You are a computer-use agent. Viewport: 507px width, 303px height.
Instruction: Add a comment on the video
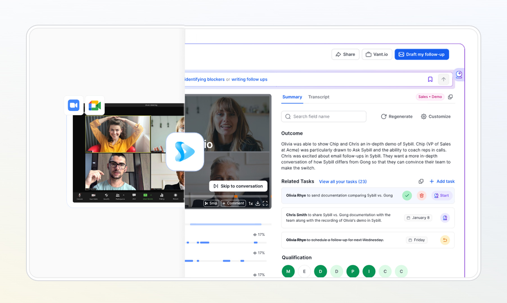233,203
